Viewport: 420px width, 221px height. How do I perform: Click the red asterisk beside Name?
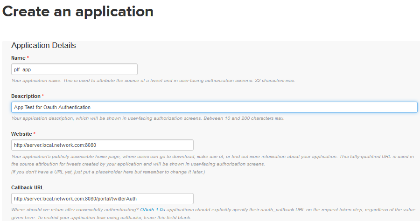[x=28, y=58]
